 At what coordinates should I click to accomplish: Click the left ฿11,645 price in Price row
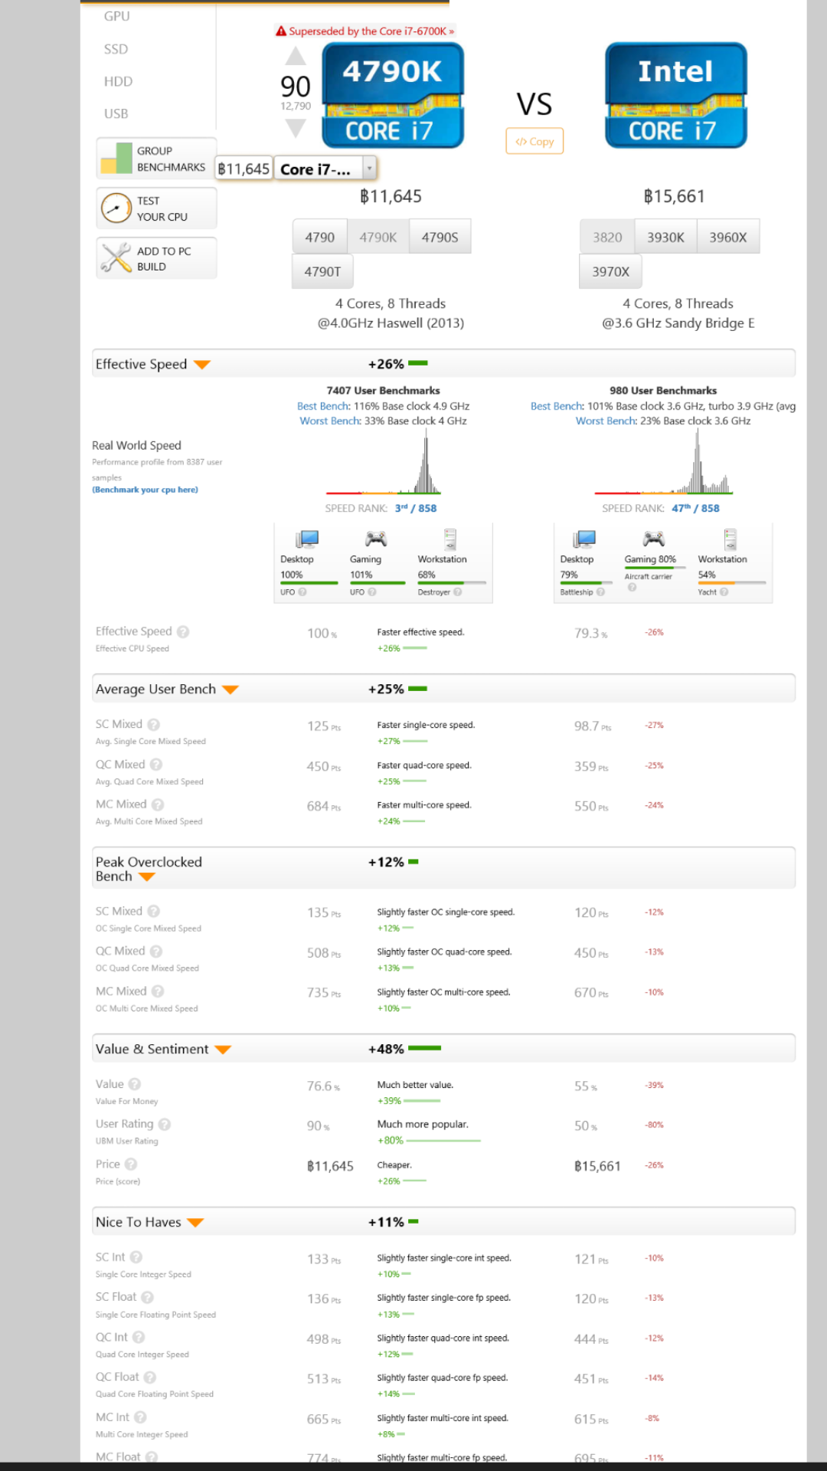pos(330,1166)
